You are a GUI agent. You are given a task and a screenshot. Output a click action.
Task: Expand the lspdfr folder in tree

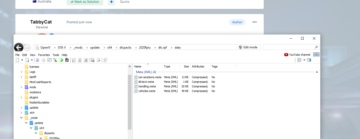click(21, 77)
